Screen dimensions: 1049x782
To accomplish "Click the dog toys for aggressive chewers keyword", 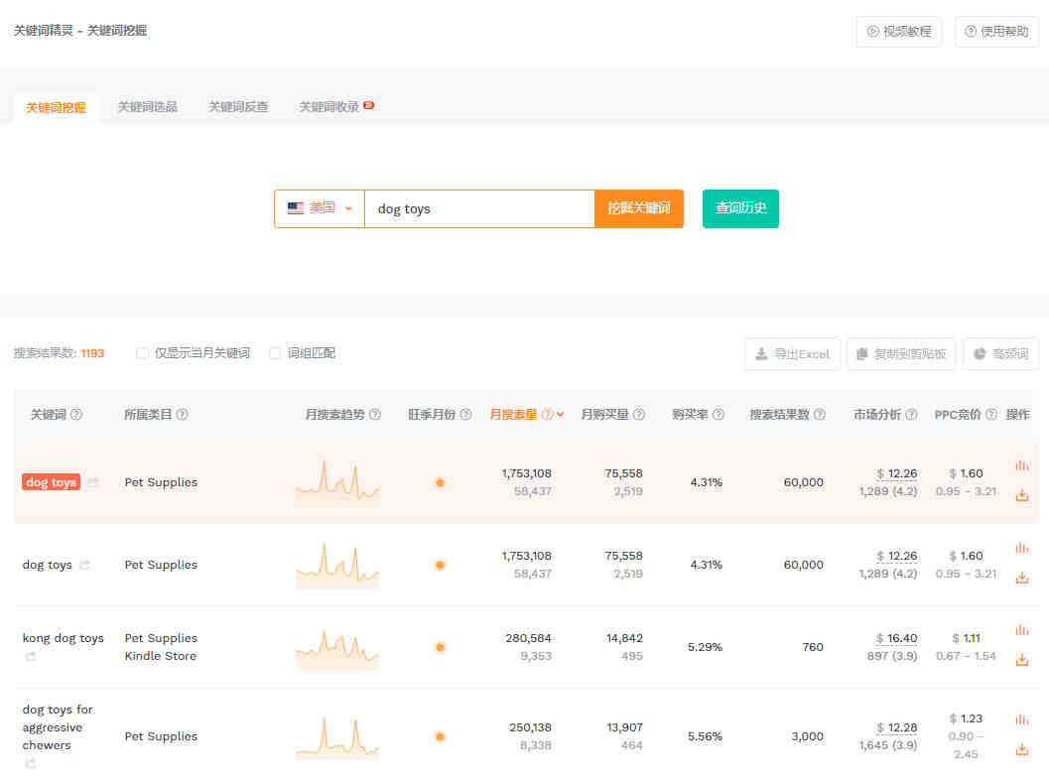I will pyautogui.click(x=58, y=727).
